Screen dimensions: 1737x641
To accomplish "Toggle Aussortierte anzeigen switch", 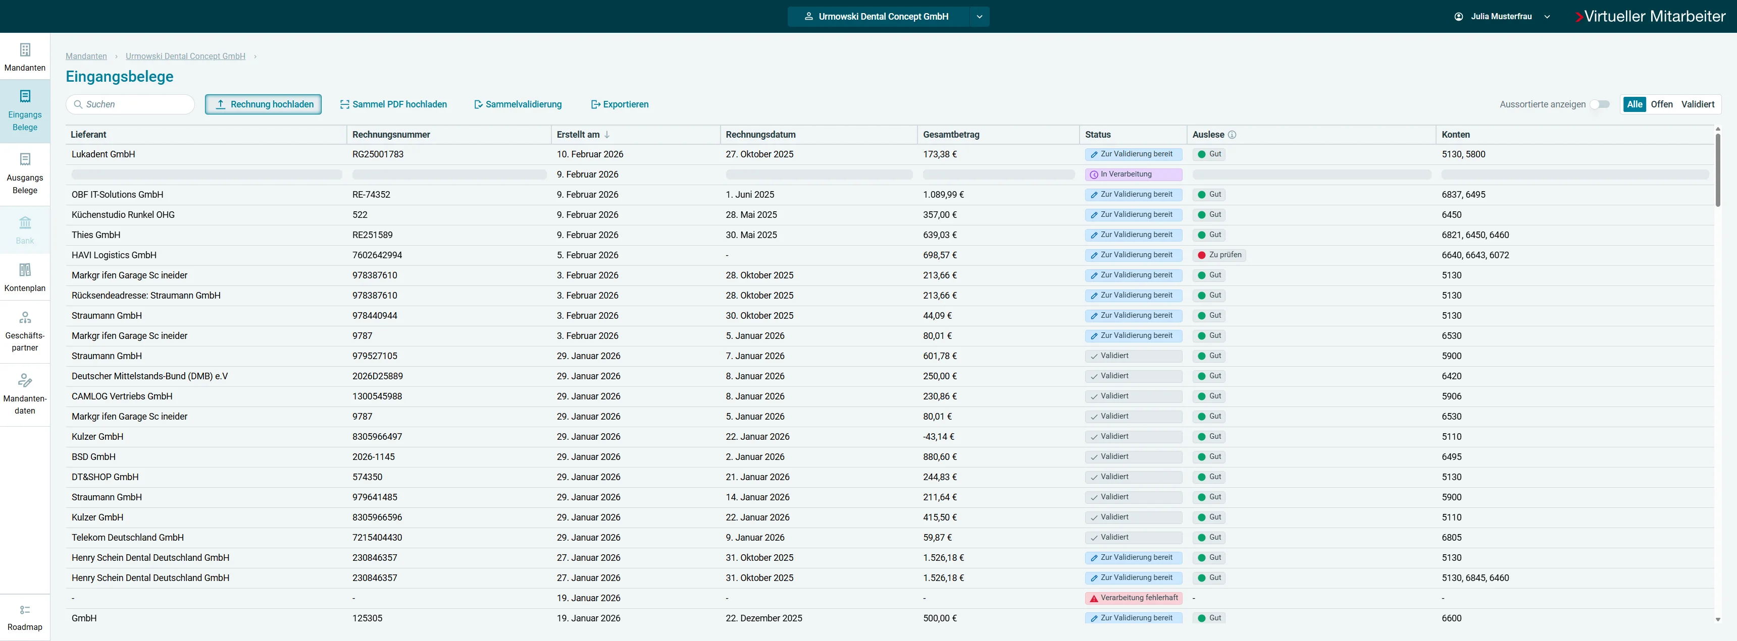I will pos(1600,104).
